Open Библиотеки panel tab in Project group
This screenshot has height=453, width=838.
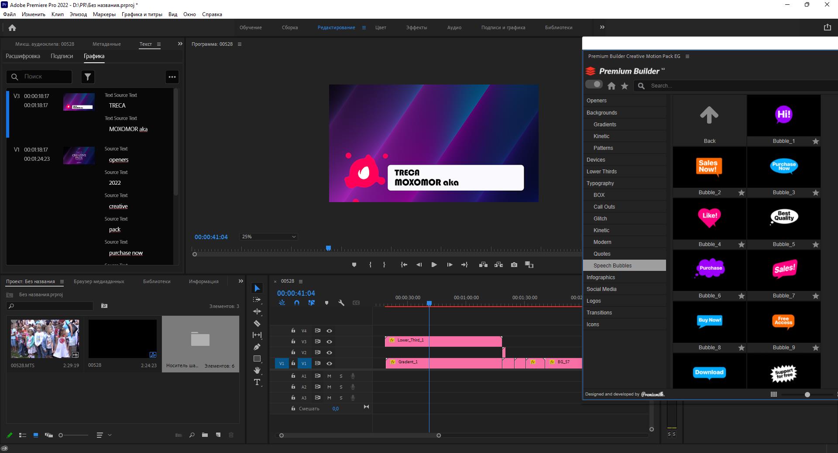(157, 281)
